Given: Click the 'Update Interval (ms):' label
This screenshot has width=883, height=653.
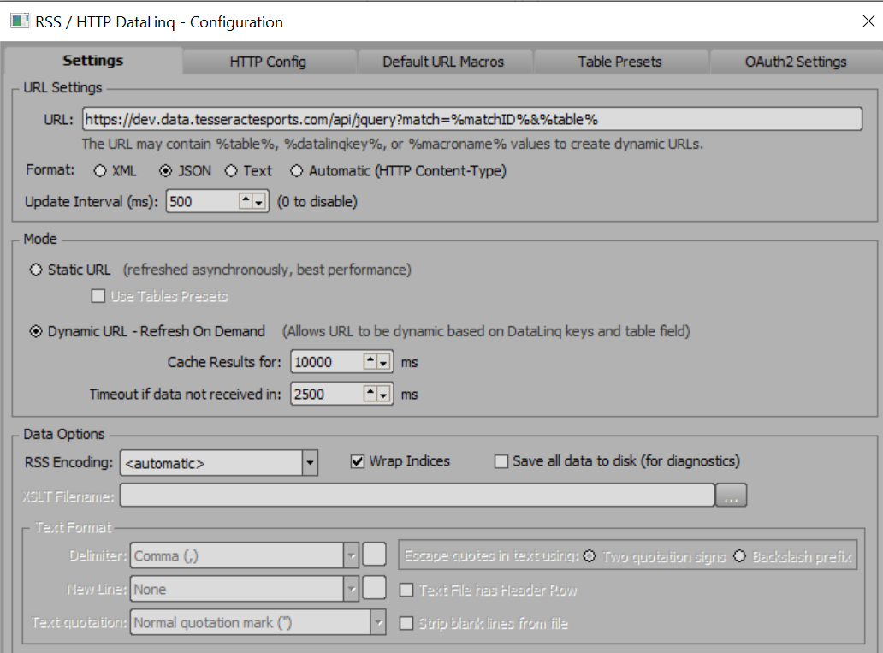Looking at the screenshot, I should pos(92,202).
